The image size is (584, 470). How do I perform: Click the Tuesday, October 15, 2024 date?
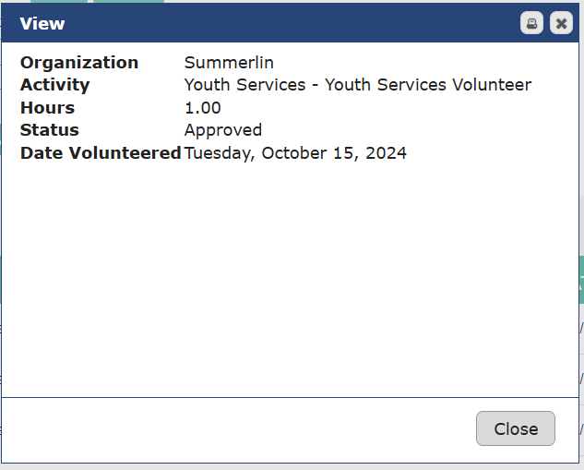click(295, 153)
